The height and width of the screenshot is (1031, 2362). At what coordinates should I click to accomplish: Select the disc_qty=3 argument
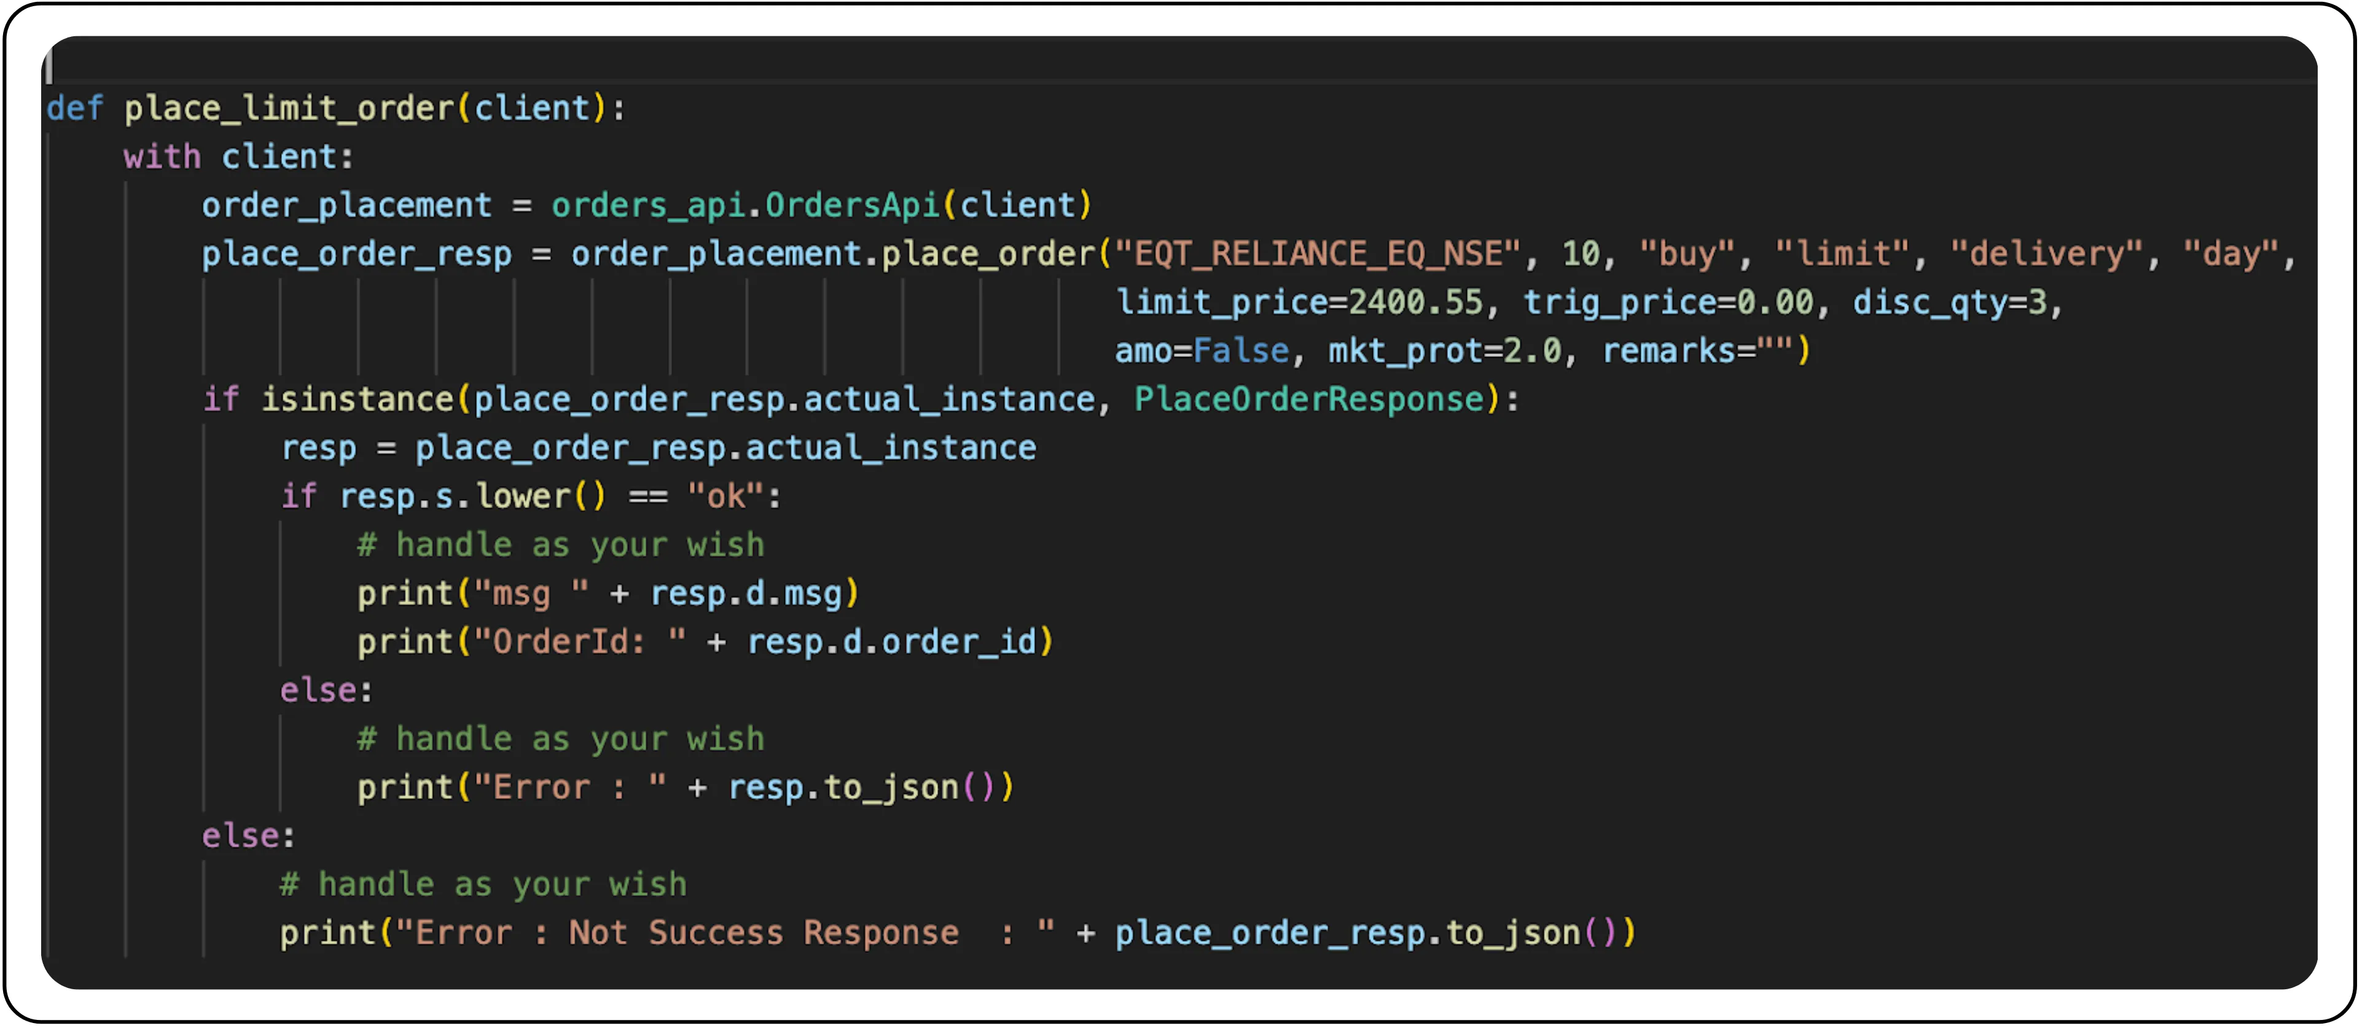pyautogui.click(x=1953, y=302)
